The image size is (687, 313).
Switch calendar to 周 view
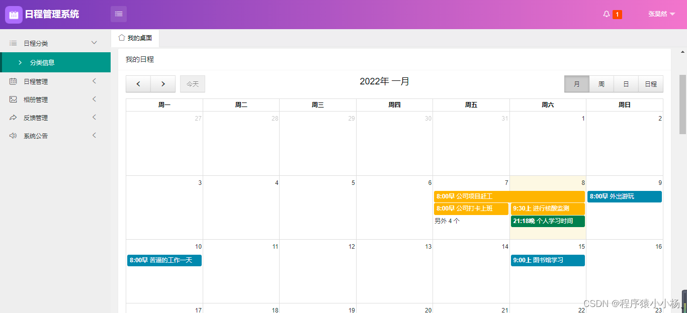(602, 84)
